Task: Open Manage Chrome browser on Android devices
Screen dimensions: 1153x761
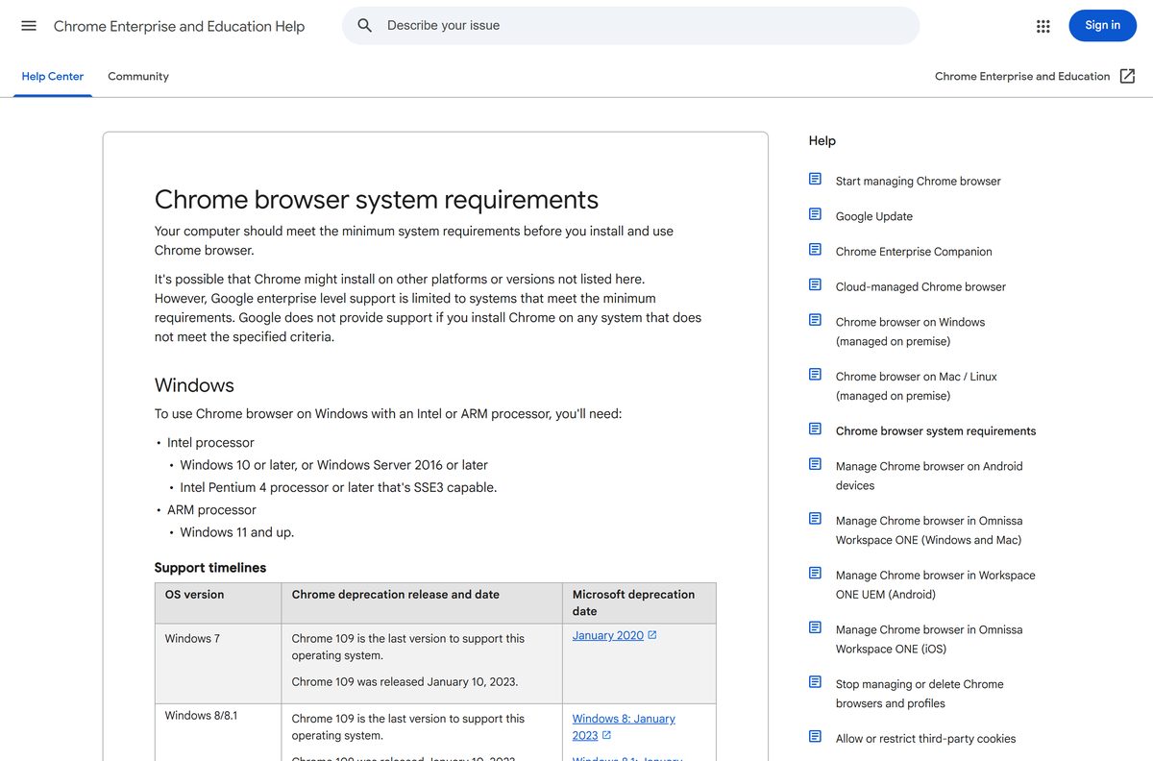Action: [x=929, y=476]
